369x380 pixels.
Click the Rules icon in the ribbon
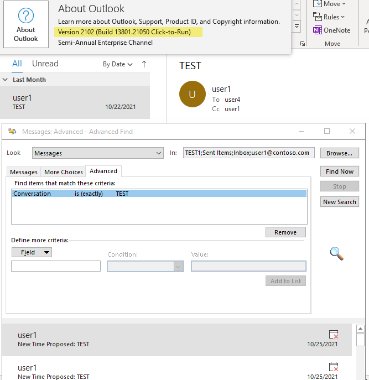click(318, 17)
